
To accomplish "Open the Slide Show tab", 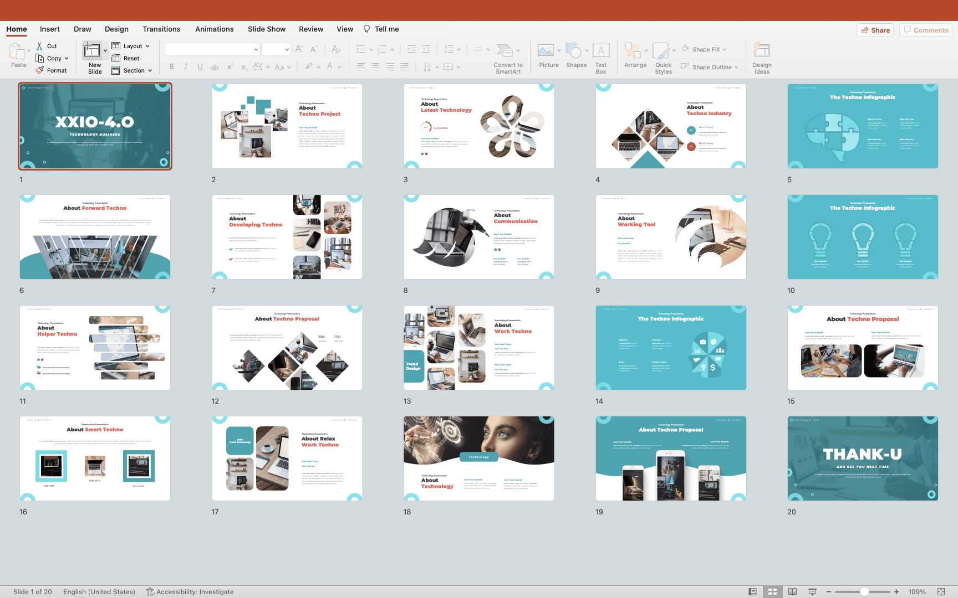I will [x=267, y=29].
